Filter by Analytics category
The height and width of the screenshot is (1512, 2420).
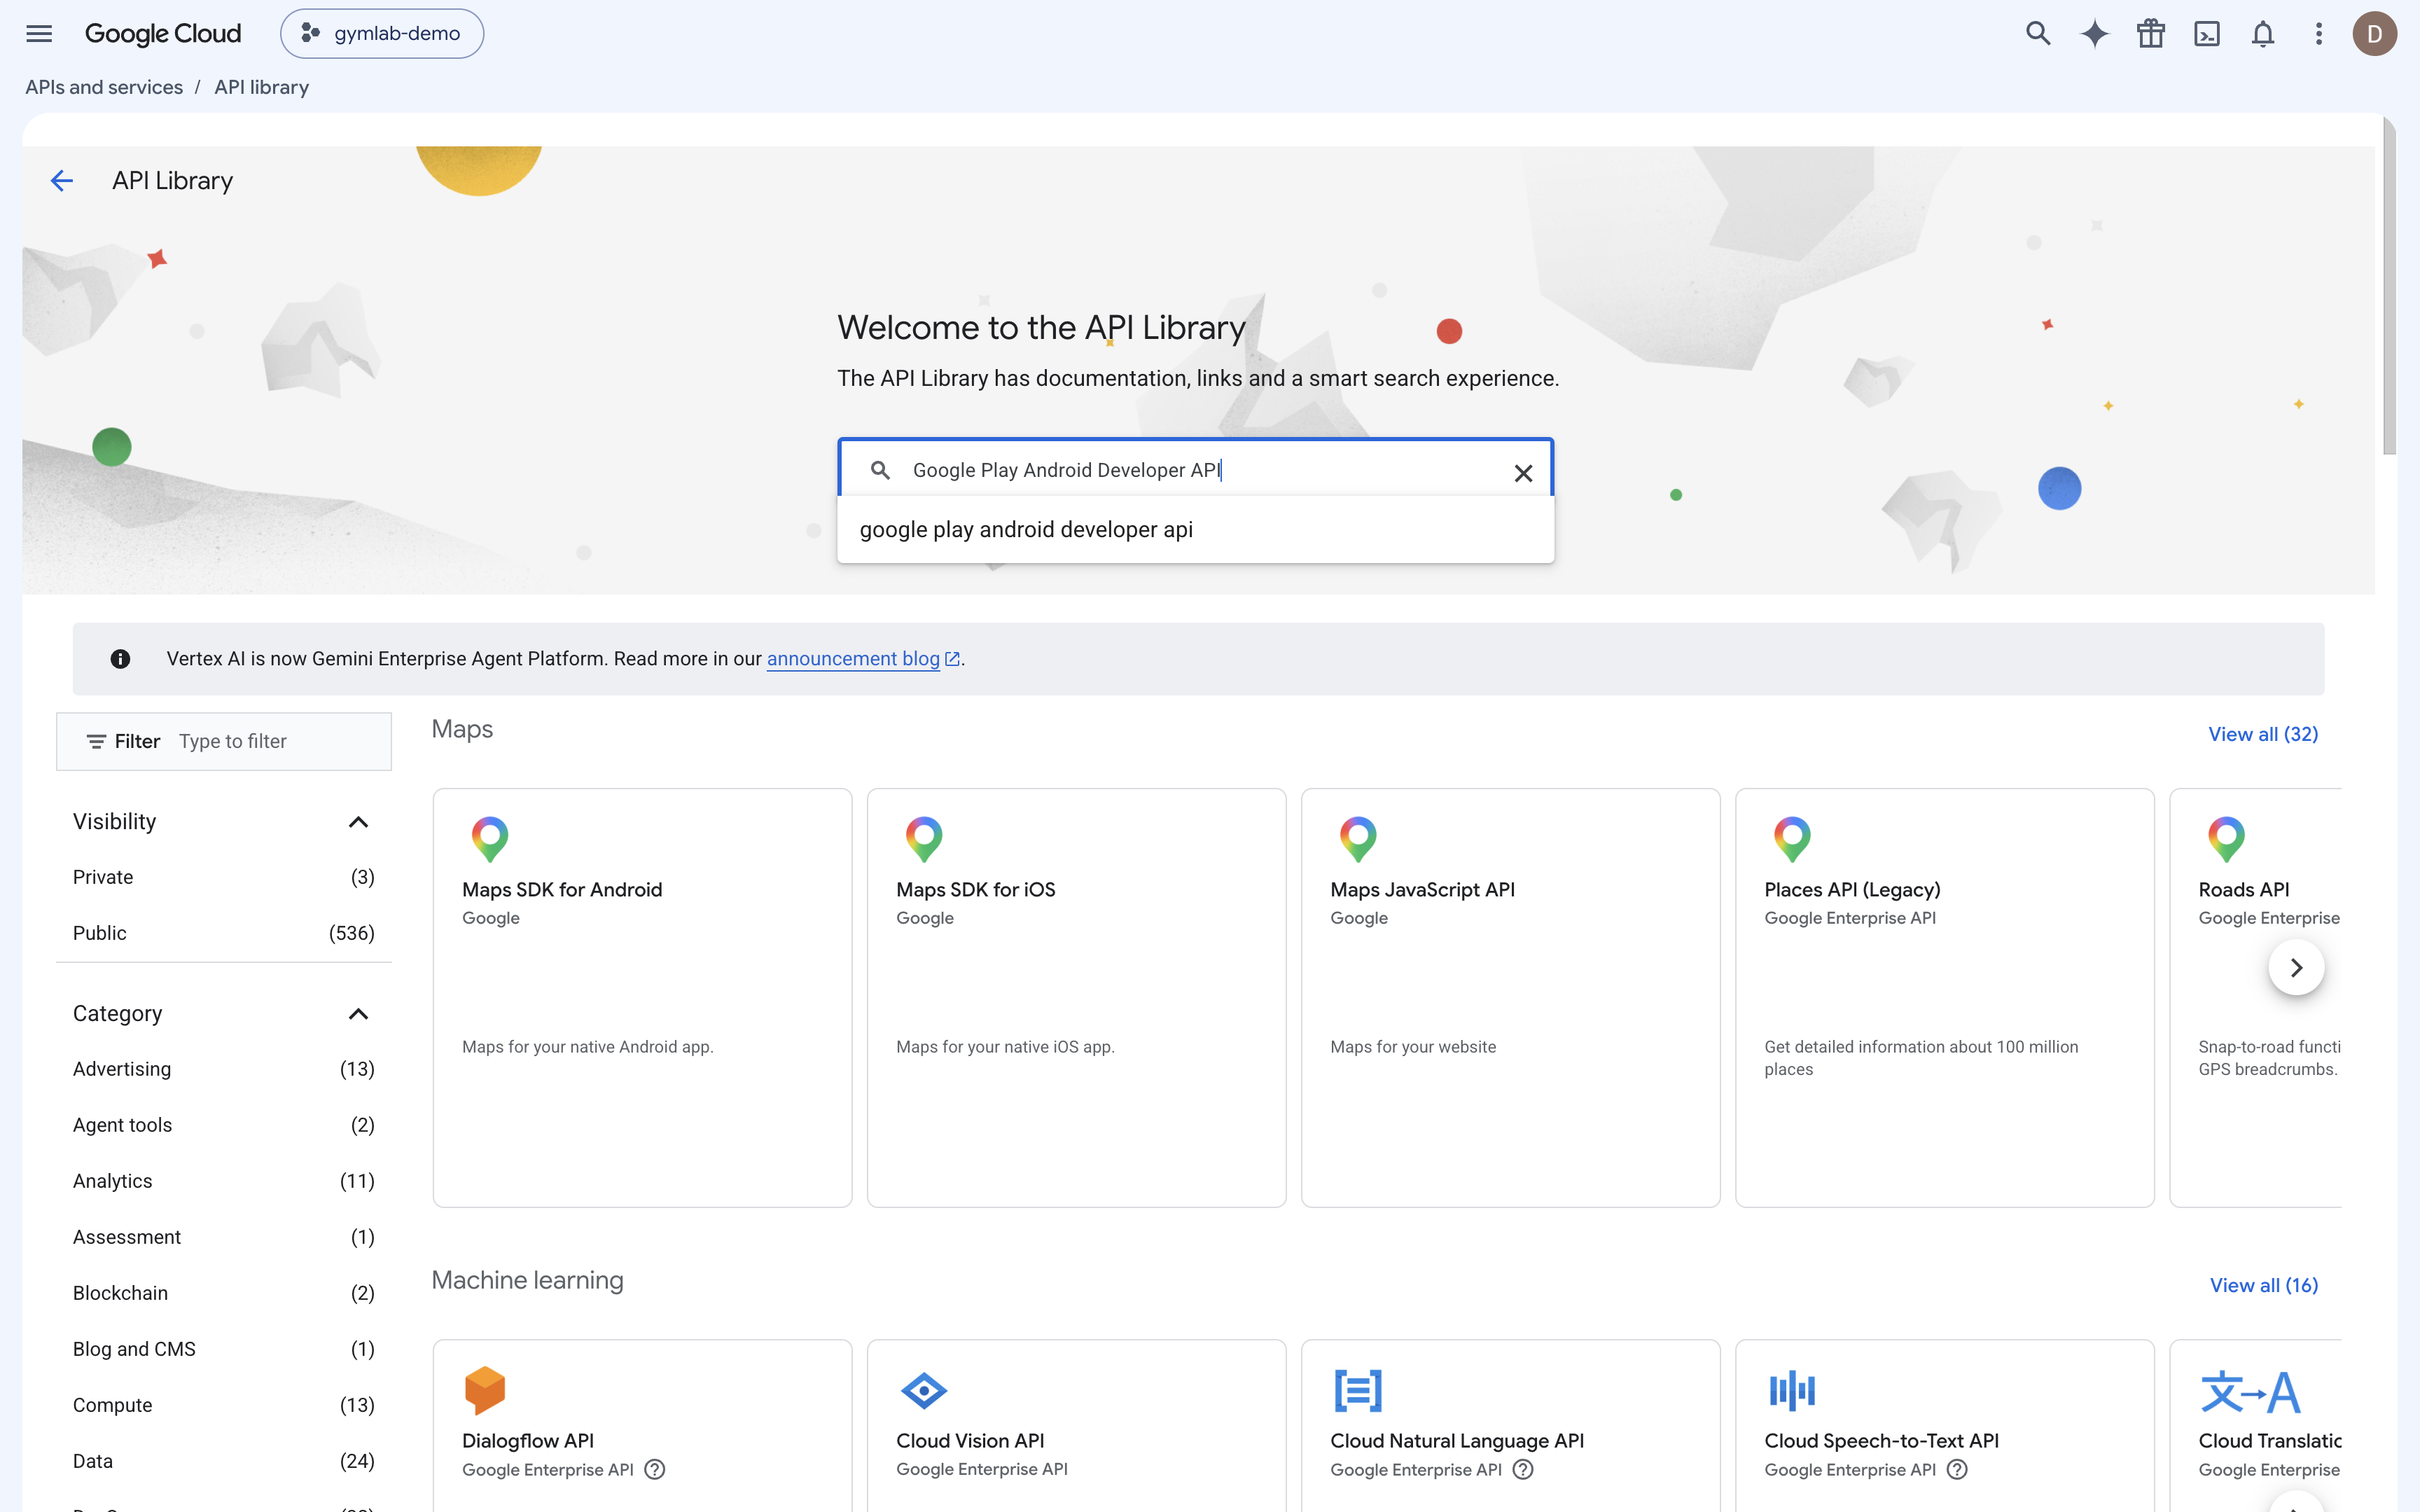click(223, 1181)
